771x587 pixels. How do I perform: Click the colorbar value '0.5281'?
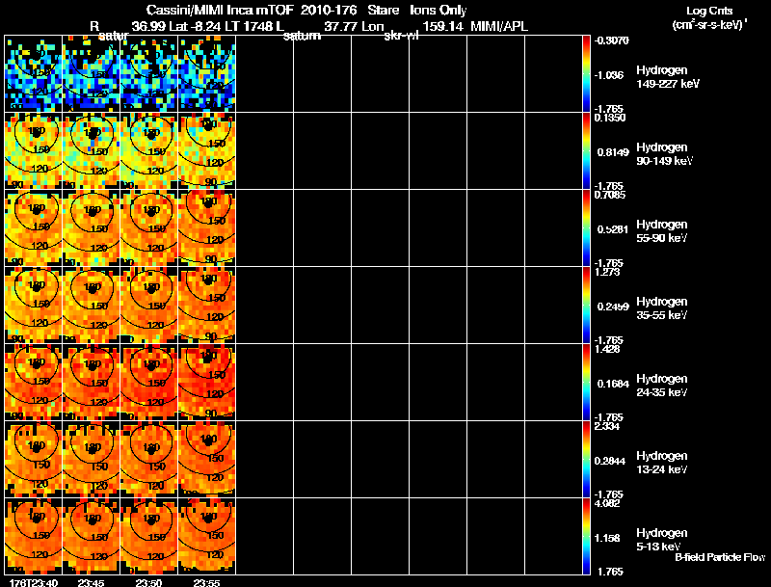pos(613,229)
